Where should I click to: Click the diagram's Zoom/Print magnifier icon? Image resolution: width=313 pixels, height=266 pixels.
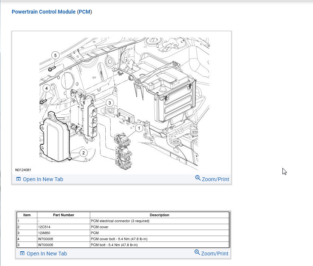pos(198,178)
